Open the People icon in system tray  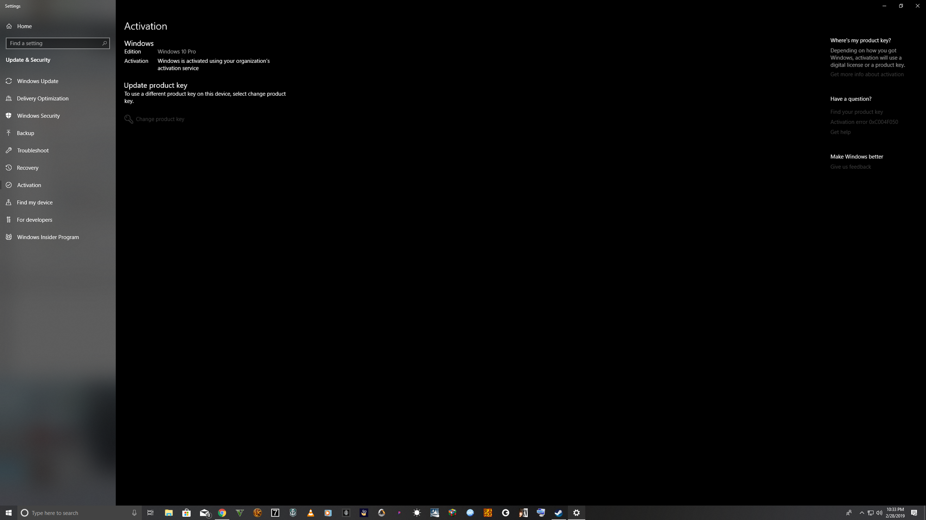coord(849,513)
